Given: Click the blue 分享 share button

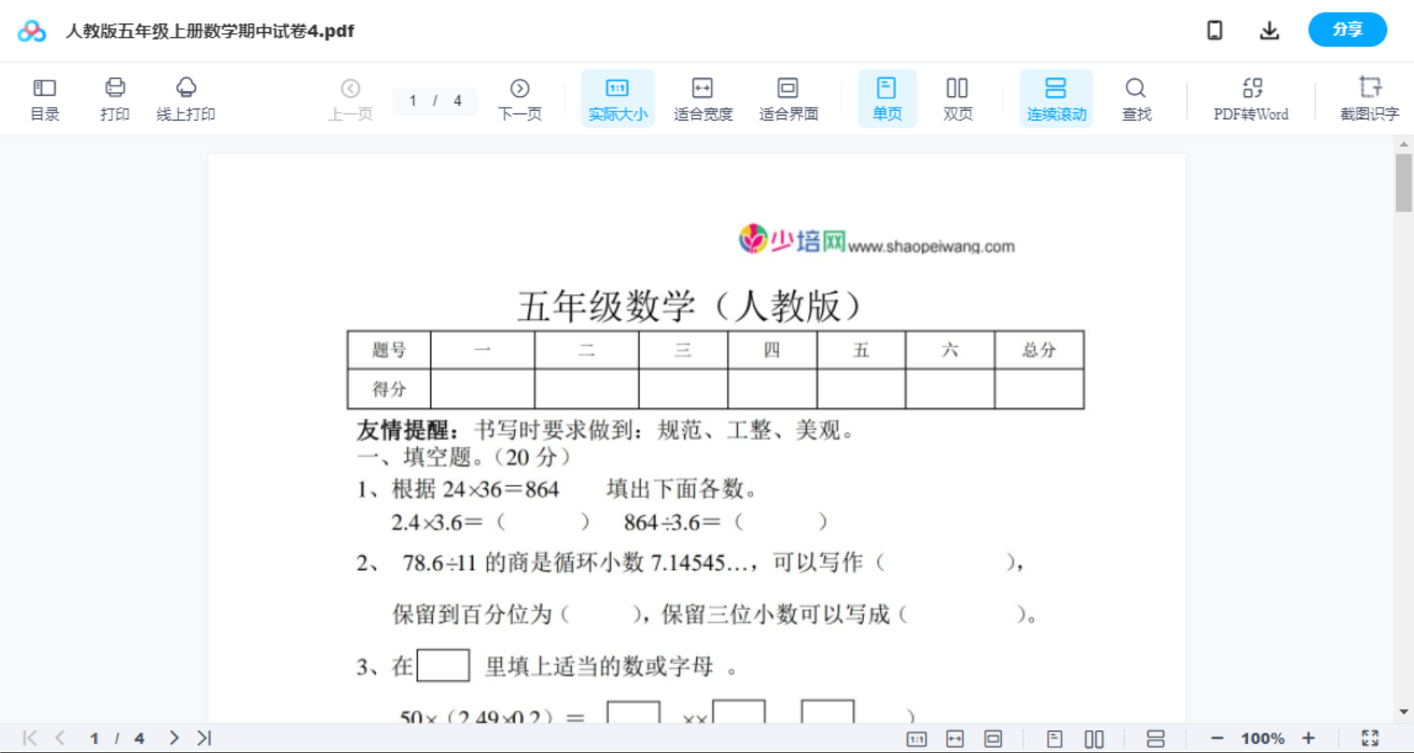Looking at the screenshot, I should click(1347, 30).
